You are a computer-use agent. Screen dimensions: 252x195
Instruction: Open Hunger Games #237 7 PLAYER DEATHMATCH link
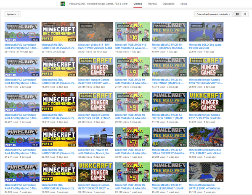206,117
